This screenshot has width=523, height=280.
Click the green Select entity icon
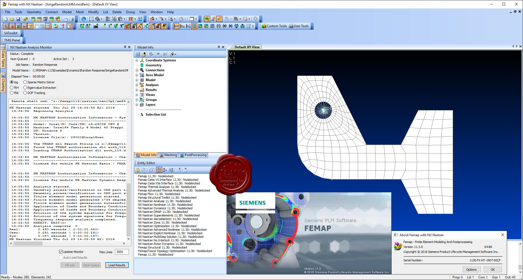(207, 19)
